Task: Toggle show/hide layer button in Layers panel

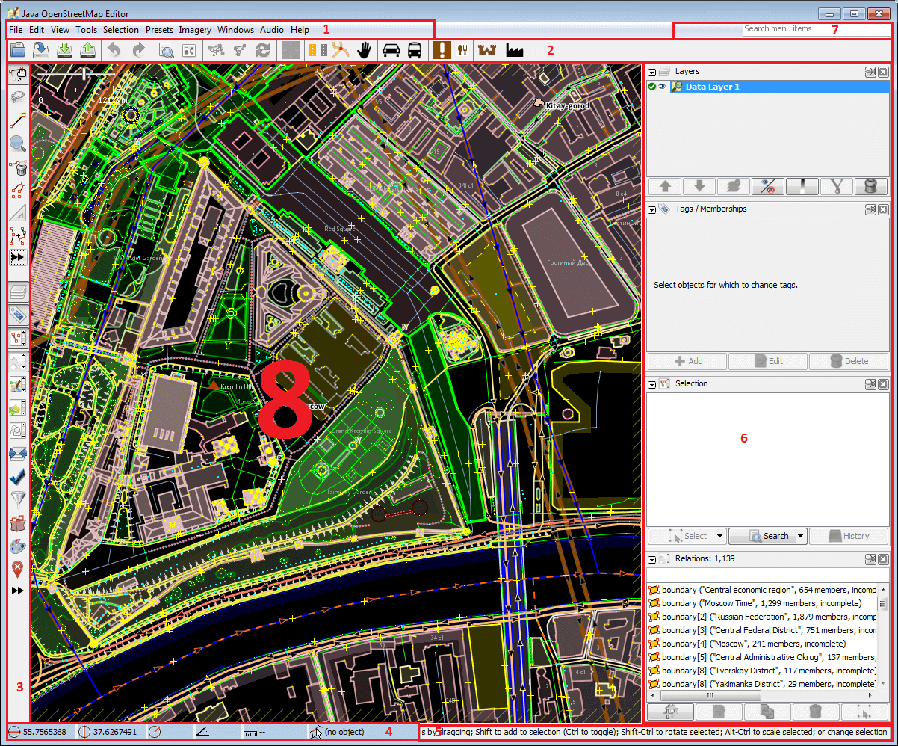Action: tap(767, 187)
